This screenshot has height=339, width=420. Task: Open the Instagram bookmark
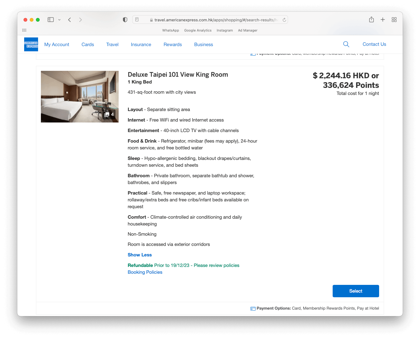click(225, 30)
